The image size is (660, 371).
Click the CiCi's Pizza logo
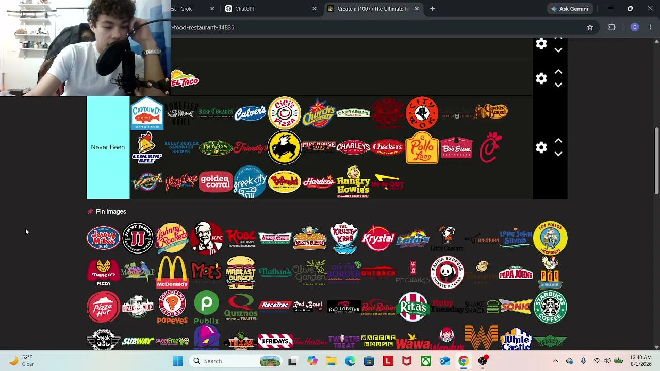[x=284, y=113]
